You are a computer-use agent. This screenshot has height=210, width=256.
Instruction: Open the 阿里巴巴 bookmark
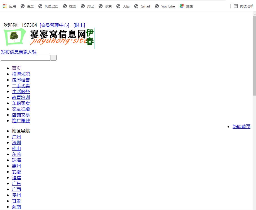(x=48, y=6)
